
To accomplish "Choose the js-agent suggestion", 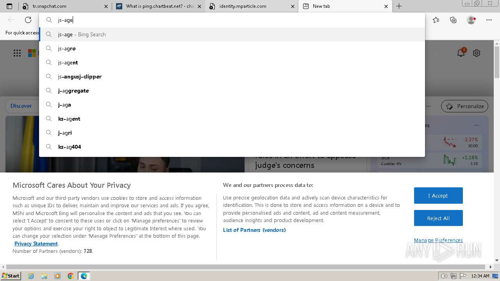I will (232, 62).
